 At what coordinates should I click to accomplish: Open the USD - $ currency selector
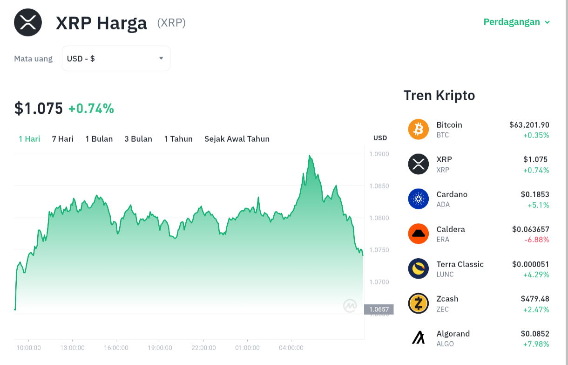[x=116, y=58]
